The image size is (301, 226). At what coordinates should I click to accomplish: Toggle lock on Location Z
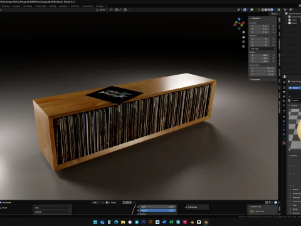tap(273, 32)
